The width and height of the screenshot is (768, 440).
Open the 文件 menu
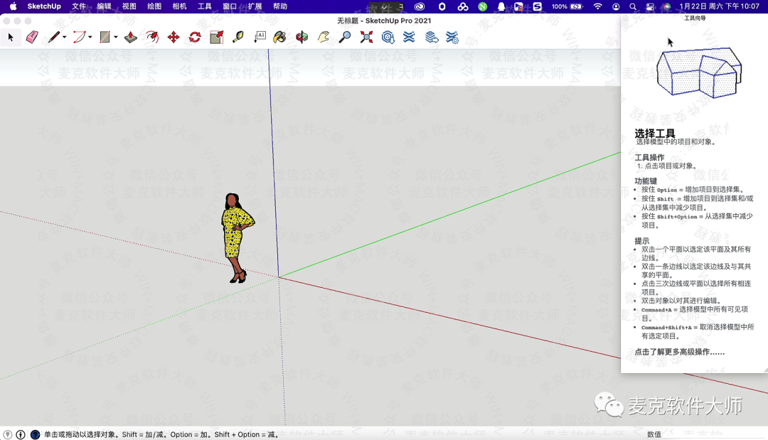(79, 6)
